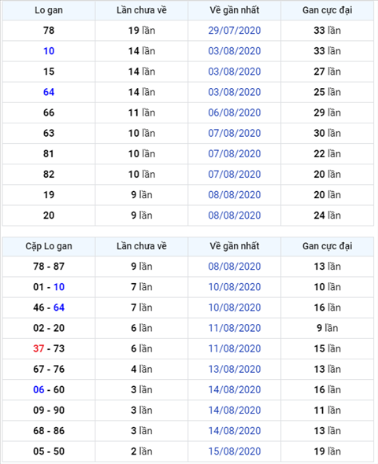The image size is (378, 464).
Task: Select the Cặp Lo gan column header
Action: click(x=49, y=246)
